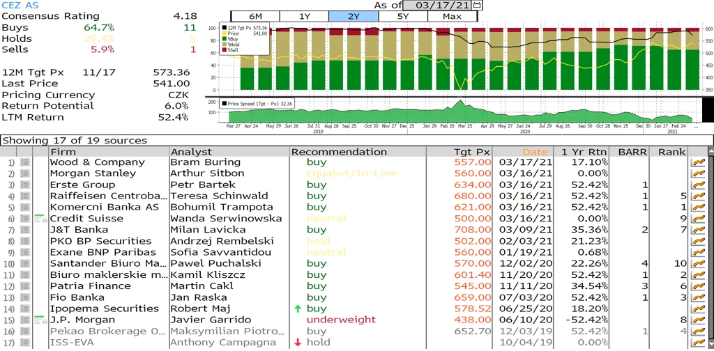Switch chart range to 6M
The width and height of the screenshot is (714, 351).
(255, 17)
